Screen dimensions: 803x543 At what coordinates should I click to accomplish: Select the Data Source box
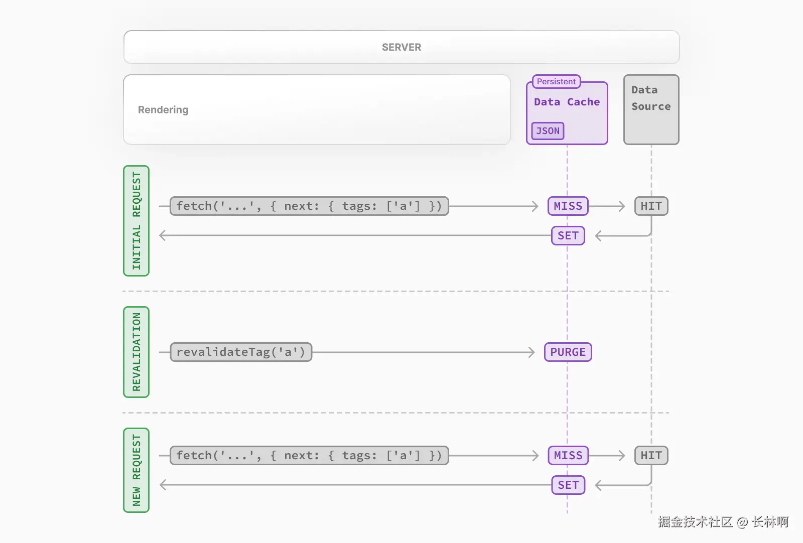[x=651, y=110]
